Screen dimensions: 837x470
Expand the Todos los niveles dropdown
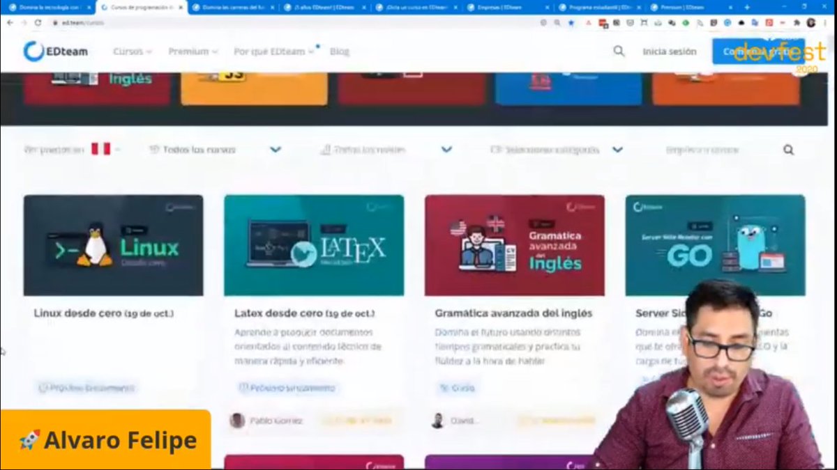(386, 150)
